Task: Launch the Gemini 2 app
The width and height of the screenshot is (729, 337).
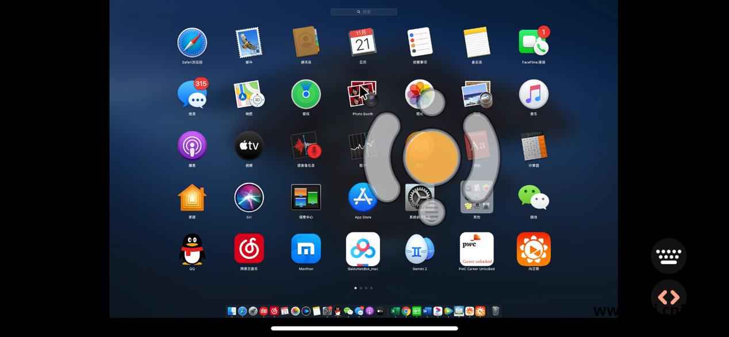Action: click(420, 249)
